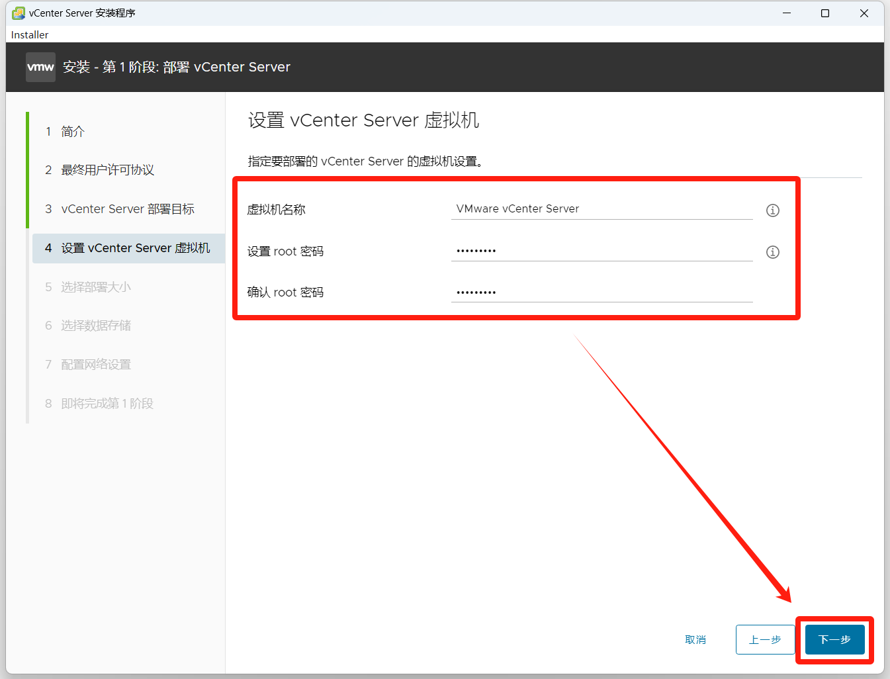Click the vCenter Server installer title bar icon

[x=19, y=13]
